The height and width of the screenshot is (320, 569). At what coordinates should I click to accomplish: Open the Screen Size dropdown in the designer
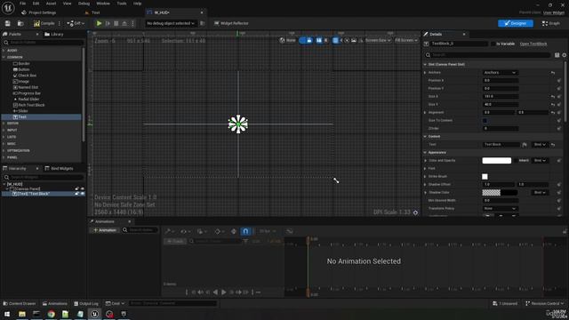click(x=378, y=40)
